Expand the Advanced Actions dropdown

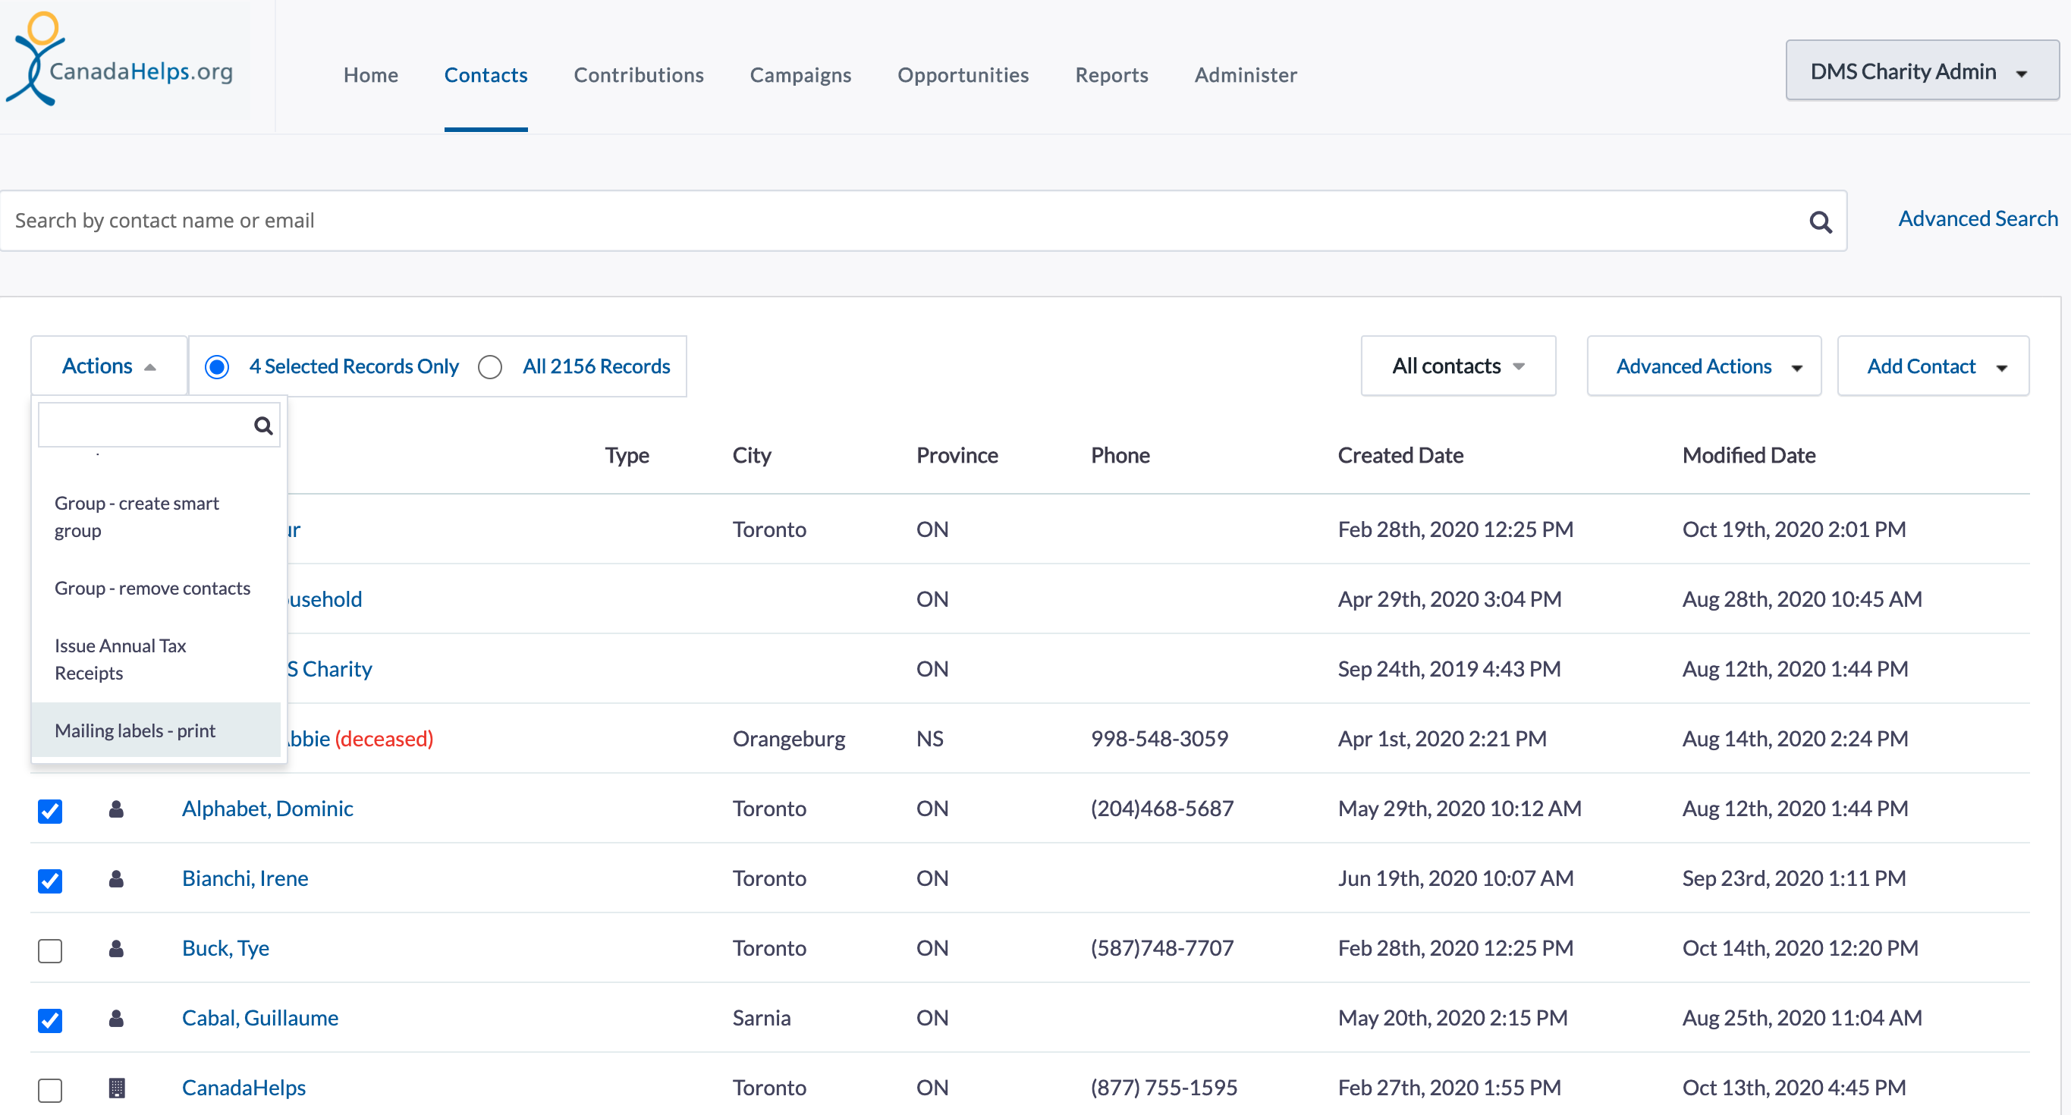(1704, 366)
